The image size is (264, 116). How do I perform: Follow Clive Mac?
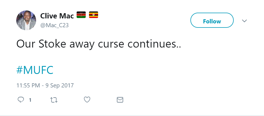(212, 21)
